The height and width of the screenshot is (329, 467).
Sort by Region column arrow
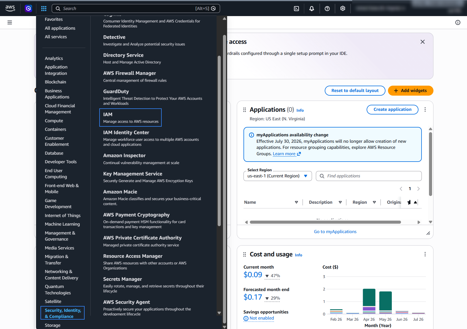[374, 202]
